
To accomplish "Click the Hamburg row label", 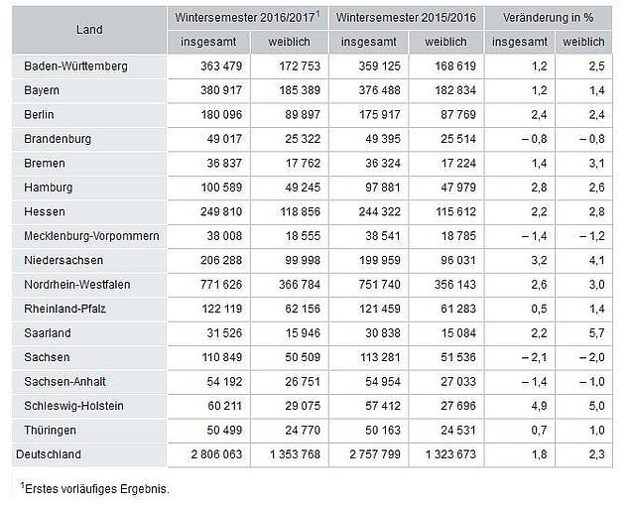I will [49, 188].
